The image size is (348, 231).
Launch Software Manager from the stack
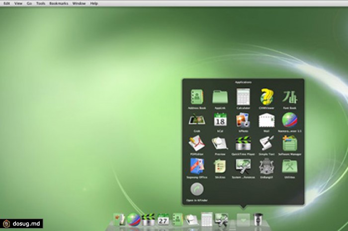click(x=290, y=143)
